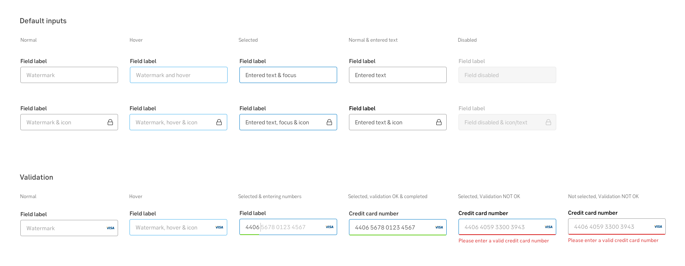Click the lock icon in 'Watermark & icon' field

click(110, 122)
